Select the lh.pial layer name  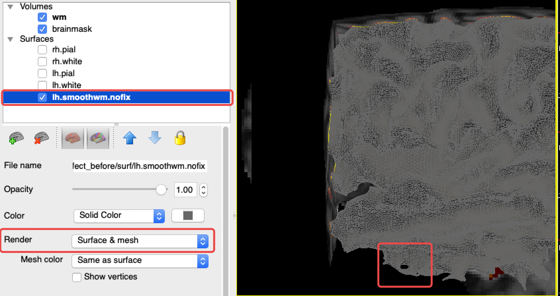coord(63,74)
